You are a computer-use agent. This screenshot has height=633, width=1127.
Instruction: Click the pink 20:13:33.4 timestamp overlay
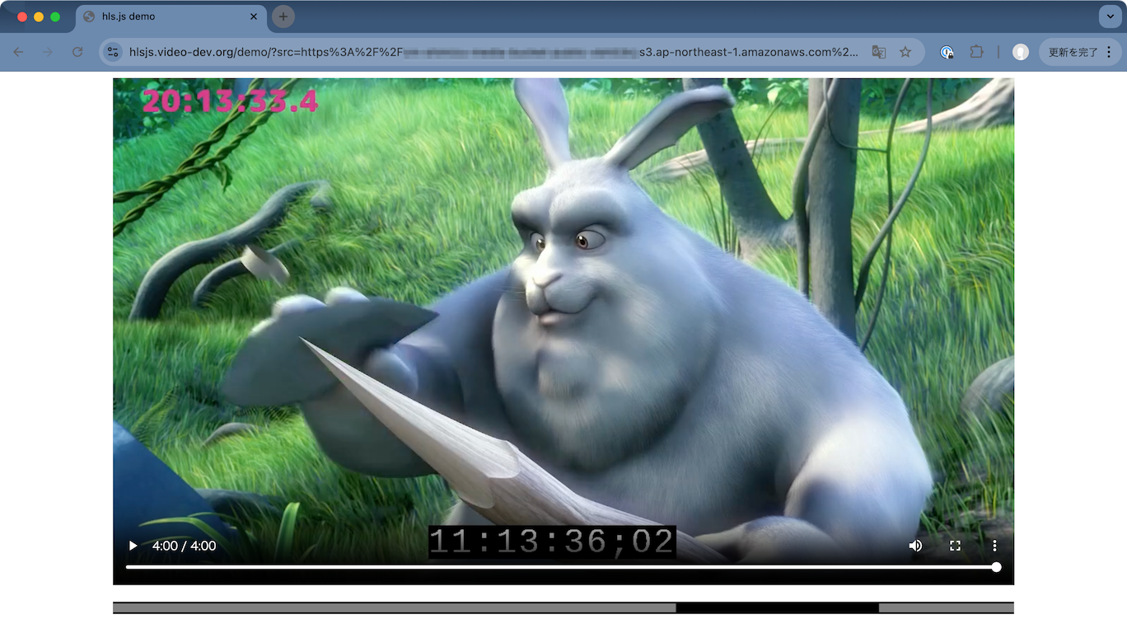click(x=230, y=101)
